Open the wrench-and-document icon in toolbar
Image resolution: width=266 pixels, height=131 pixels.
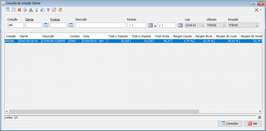click(43, 10)
